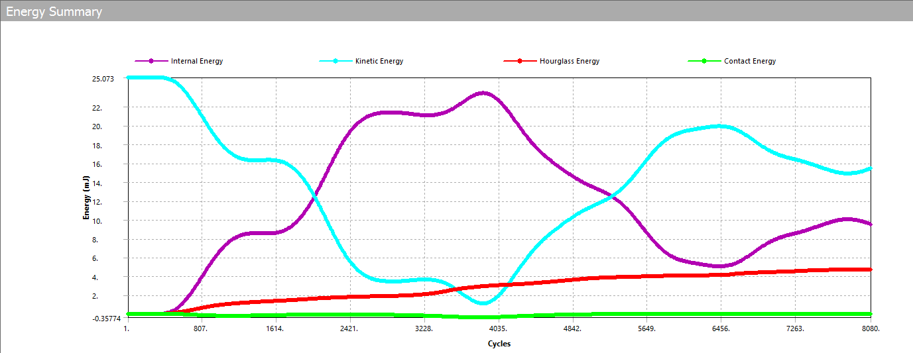
Task: Click the 6456. cycles axis tick label
Action: [x=721, y=328]
